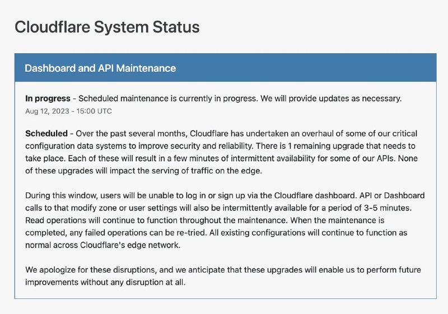The width and height of the screenshot is (448, 314).
Task: Click the Cloudflare System Status heading
Action: pyautogui.click(x=107, y=26)
